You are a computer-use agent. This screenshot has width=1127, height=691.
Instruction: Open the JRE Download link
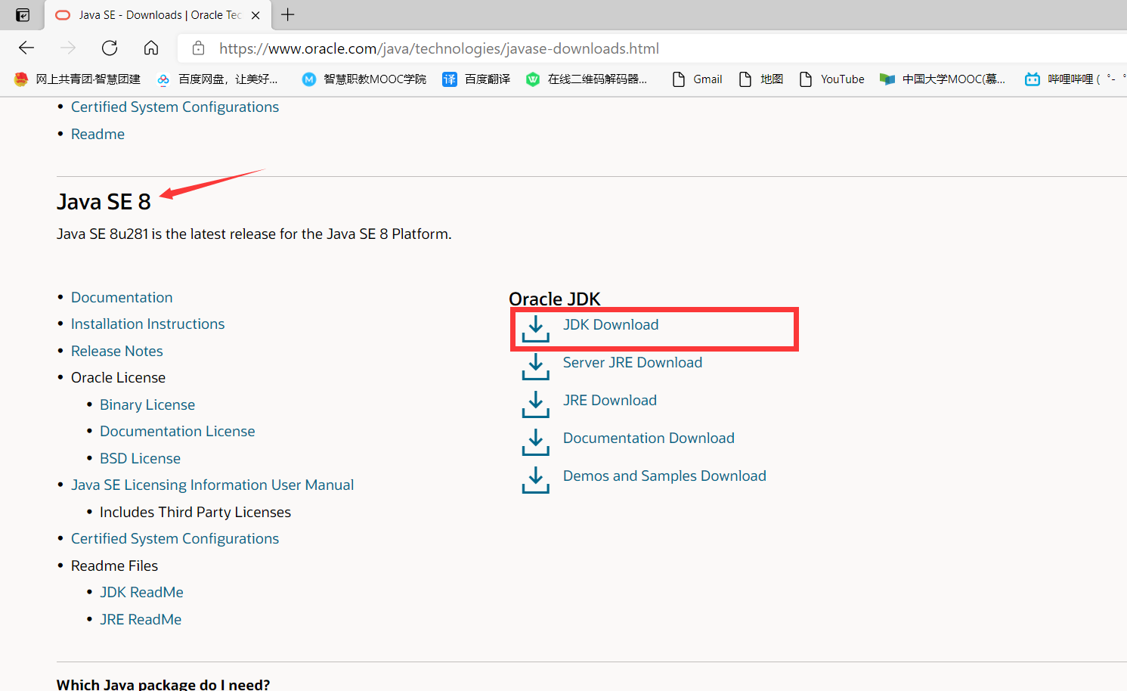(x=610, y=400)
